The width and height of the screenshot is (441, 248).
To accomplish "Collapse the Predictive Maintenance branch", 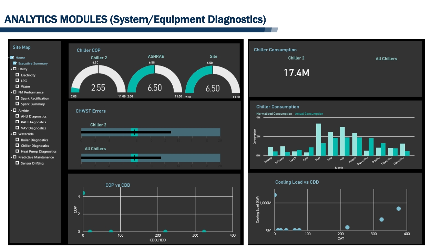I will [x=11, y=157].
